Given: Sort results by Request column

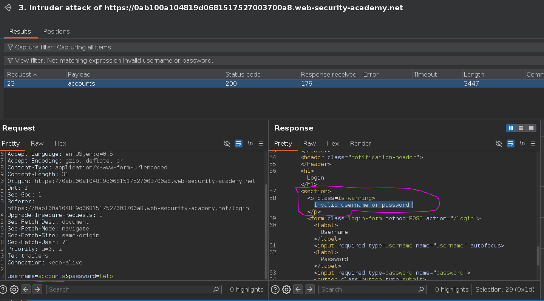Looking at the screenshot, I should tap(36, 74).
